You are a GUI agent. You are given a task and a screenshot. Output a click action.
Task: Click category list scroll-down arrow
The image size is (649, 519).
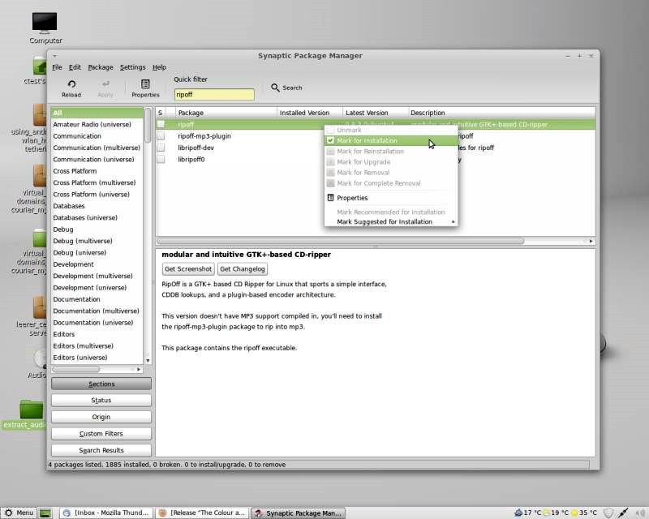click(148, 361)
